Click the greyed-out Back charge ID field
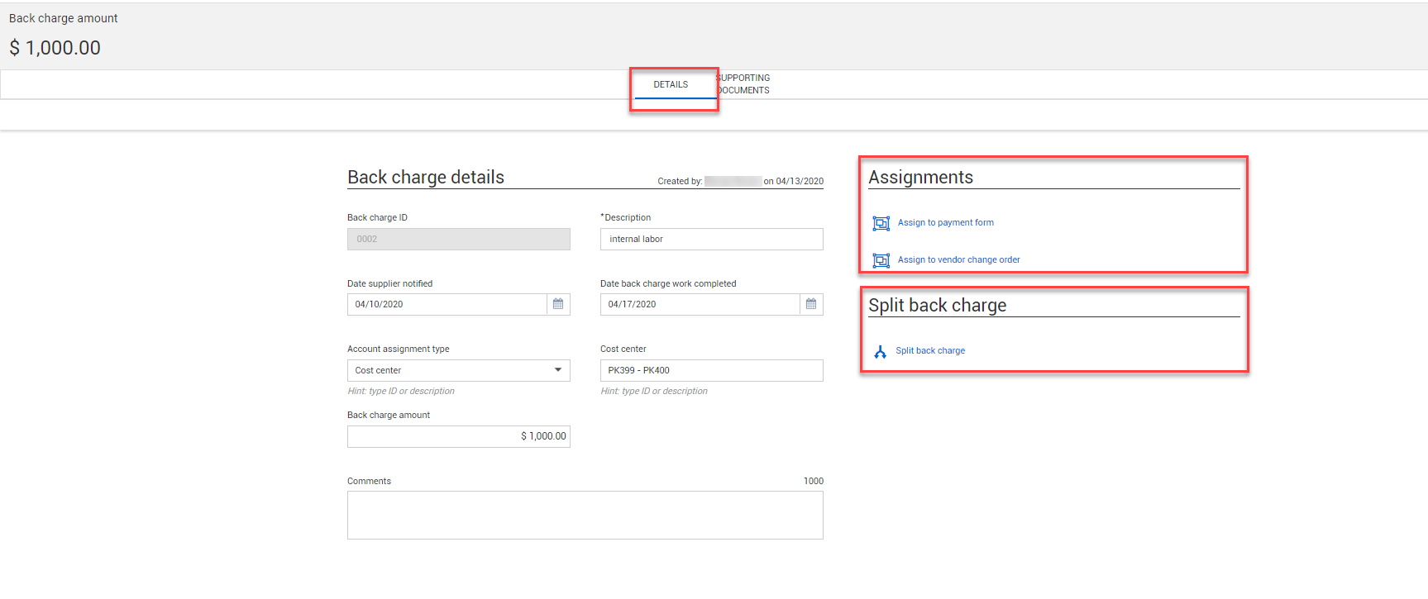The image size is (1428, 599). (x=458, y=239)
